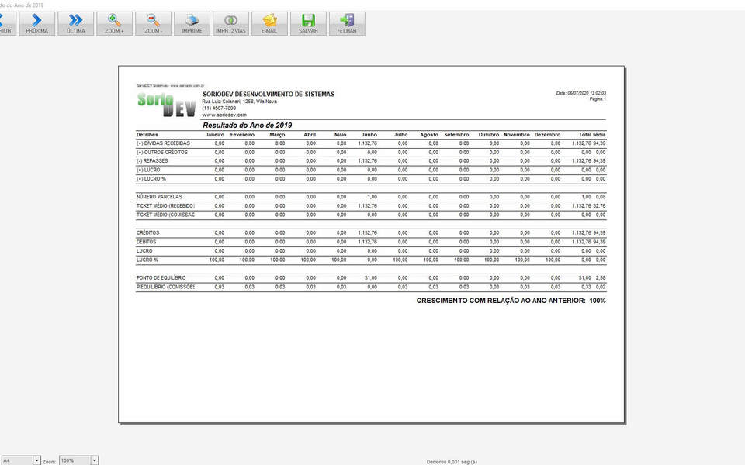
Task: Select the CRÉDITOS row label
Action: click(147, 233)
